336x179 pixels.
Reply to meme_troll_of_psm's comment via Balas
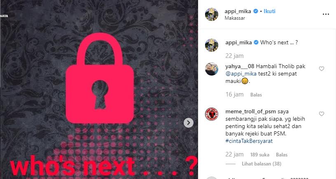(x=282, y=155)
